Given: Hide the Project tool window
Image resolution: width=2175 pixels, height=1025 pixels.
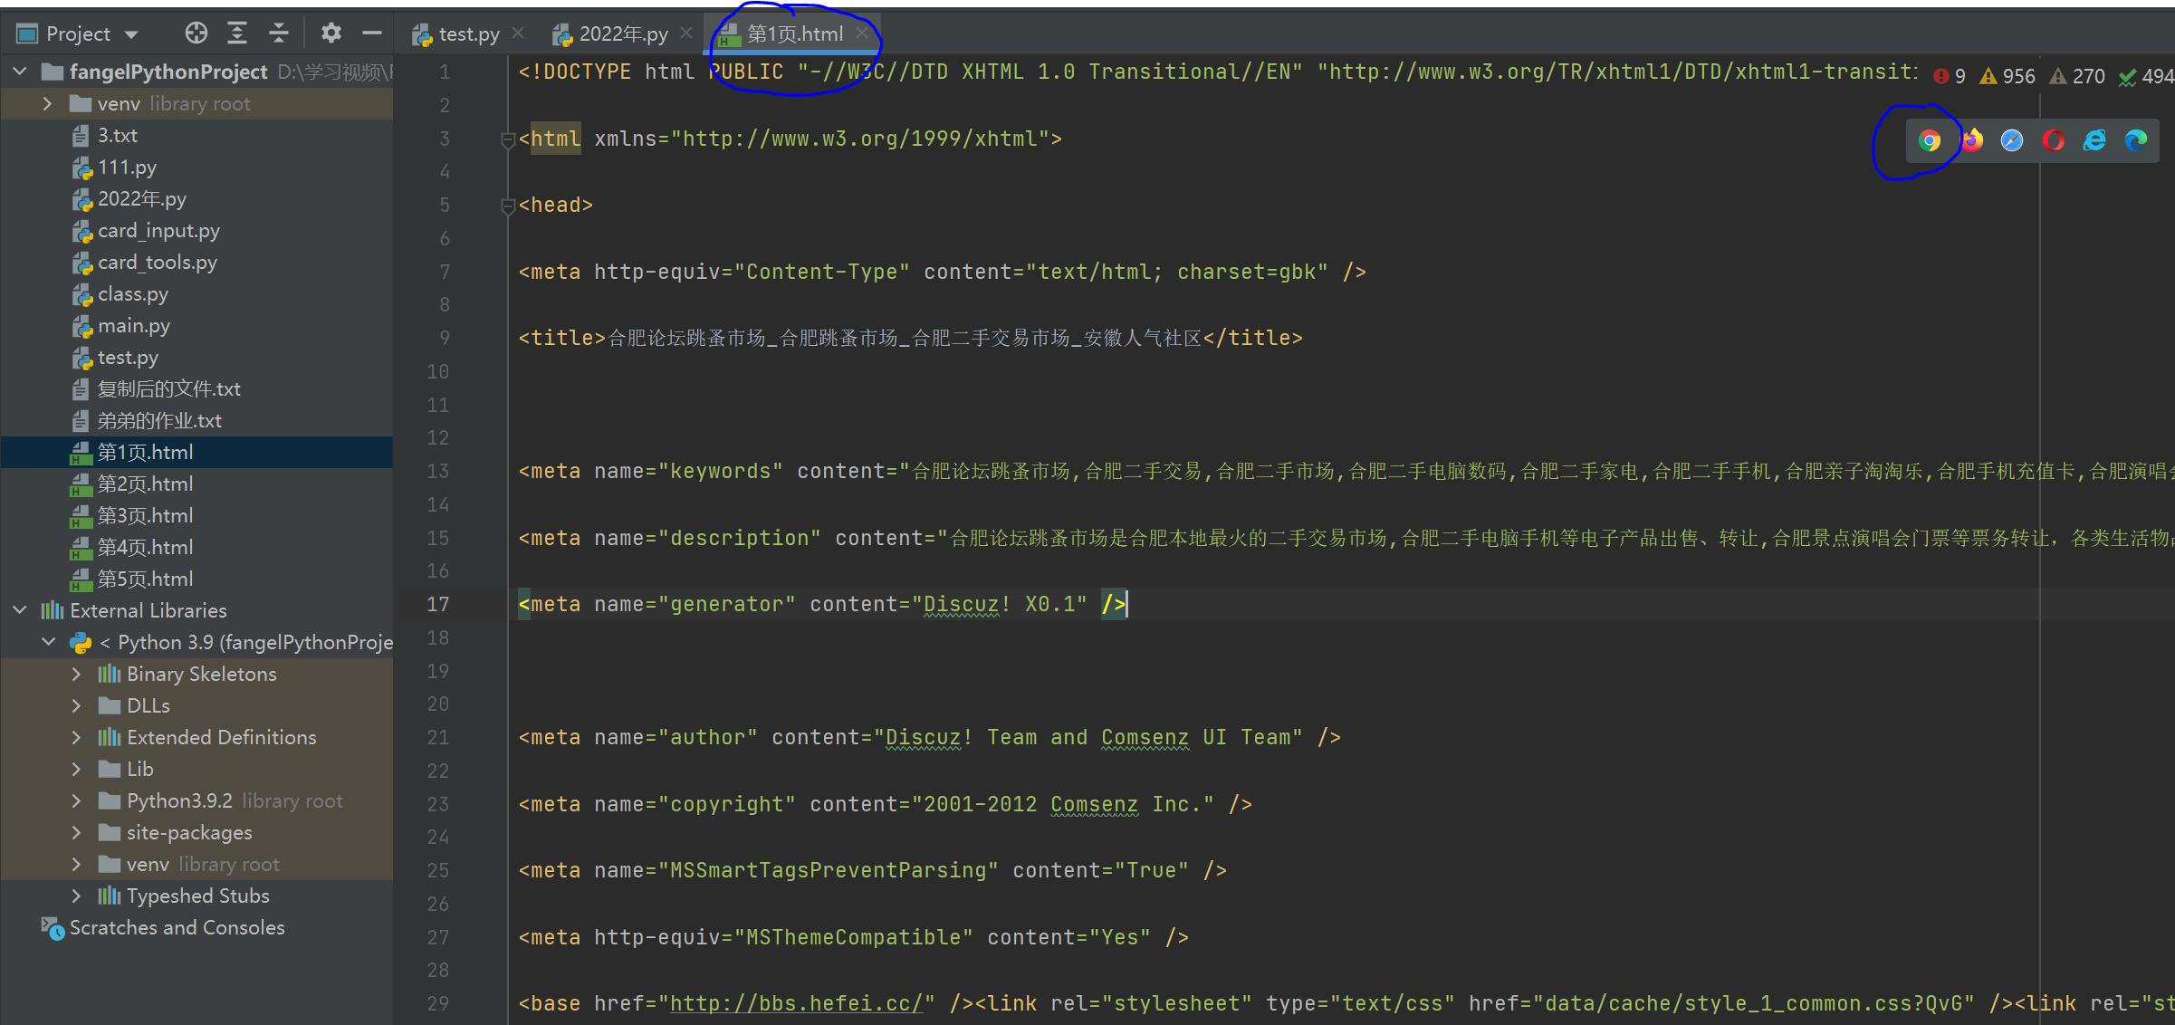Looking at the screenshot, I should (372, 33).
